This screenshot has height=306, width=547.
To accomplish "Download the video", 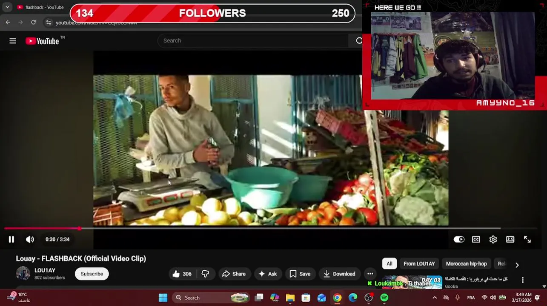I will [x=339, y=274].
